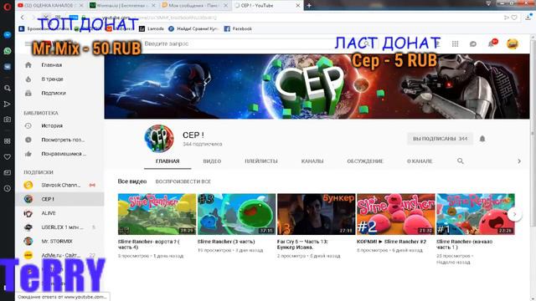The image size is (536, 301).
Task: Open В тренде in sidebar
Action: pos(59,79)
